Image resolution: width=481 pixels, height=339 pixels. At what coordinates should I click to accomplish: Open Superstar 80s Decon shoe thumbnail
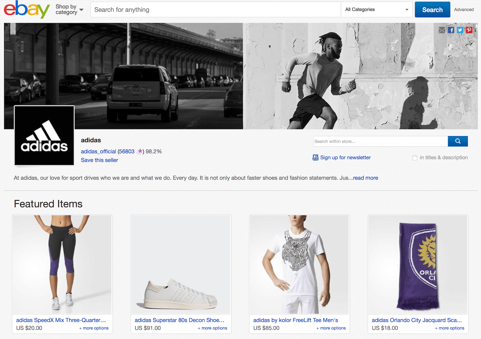pos(181,264)
